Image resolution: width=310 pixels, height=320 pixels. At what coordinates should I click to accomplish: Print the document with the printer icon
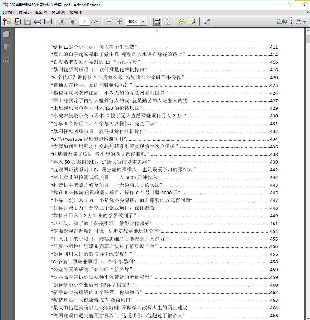[x=37, y=22]
